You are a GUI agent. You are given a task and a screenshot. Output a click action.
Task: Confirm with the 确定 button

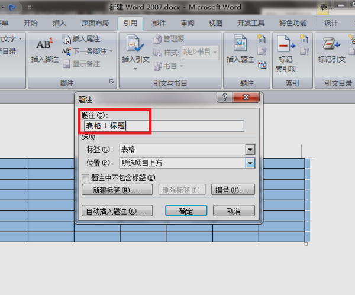(186, 211)
